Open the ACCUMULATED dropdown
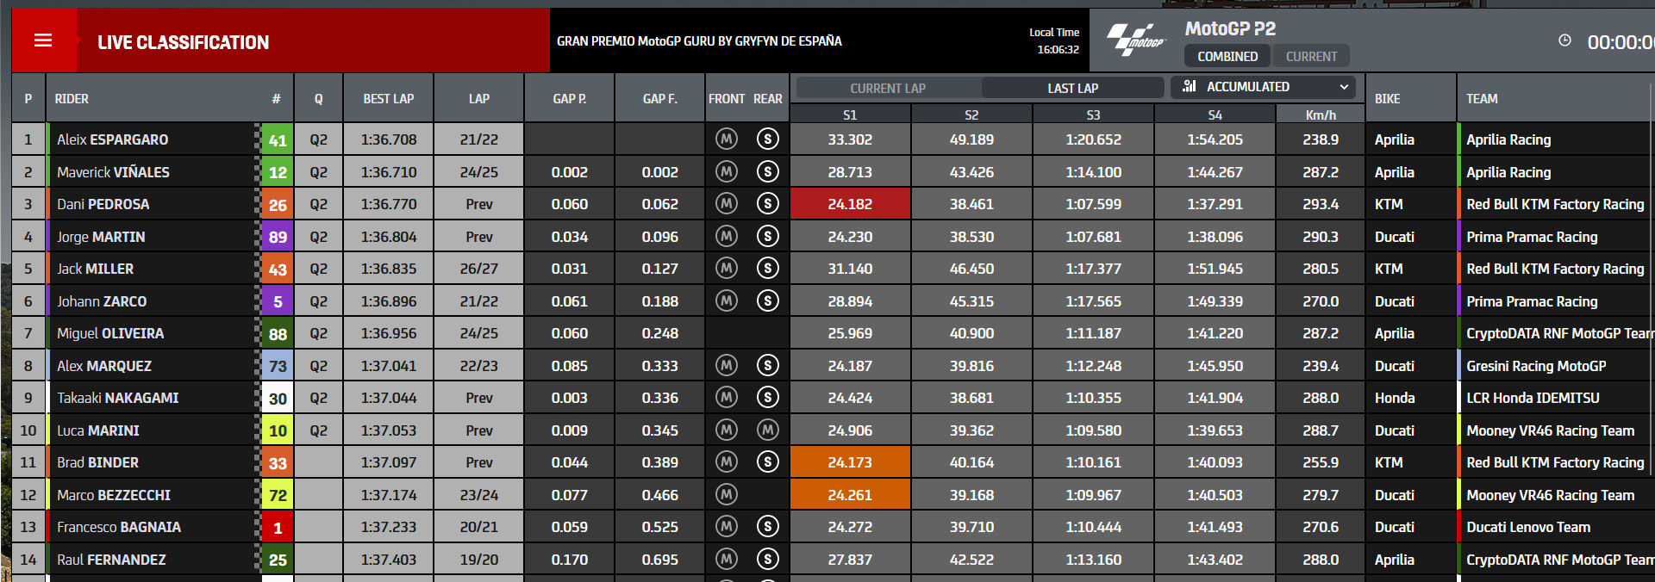The width and height of the screenshot is (1655, 582). pyautogui.click(x=1263, y=87)
